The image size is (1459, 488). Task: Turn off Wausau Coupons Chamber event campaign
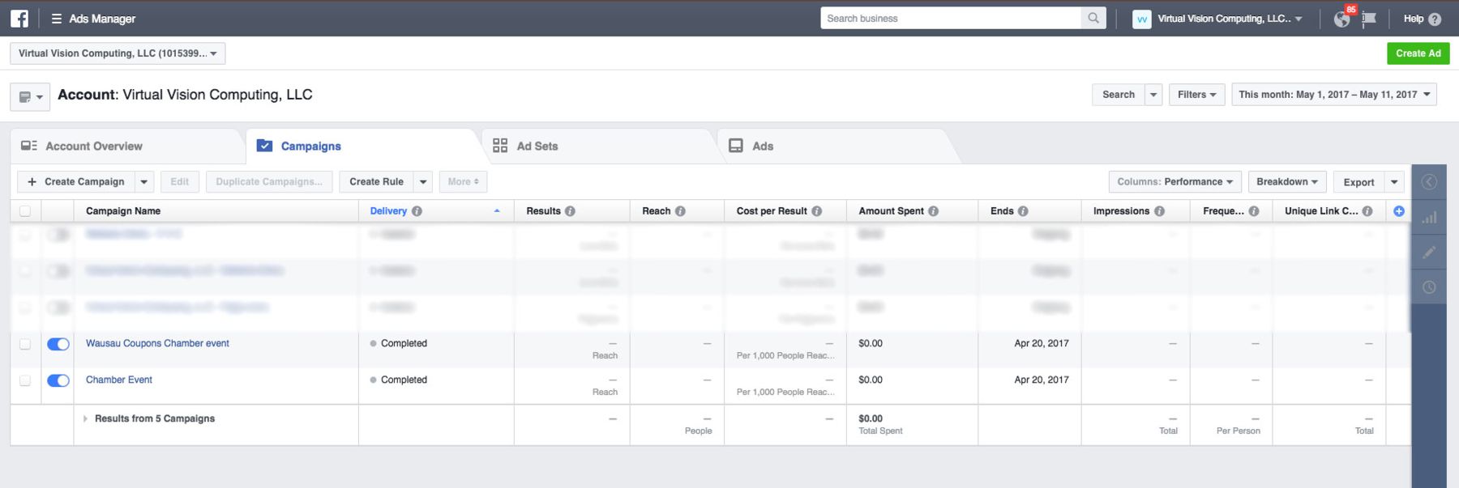pyautogui.click(x=58, y=344)
